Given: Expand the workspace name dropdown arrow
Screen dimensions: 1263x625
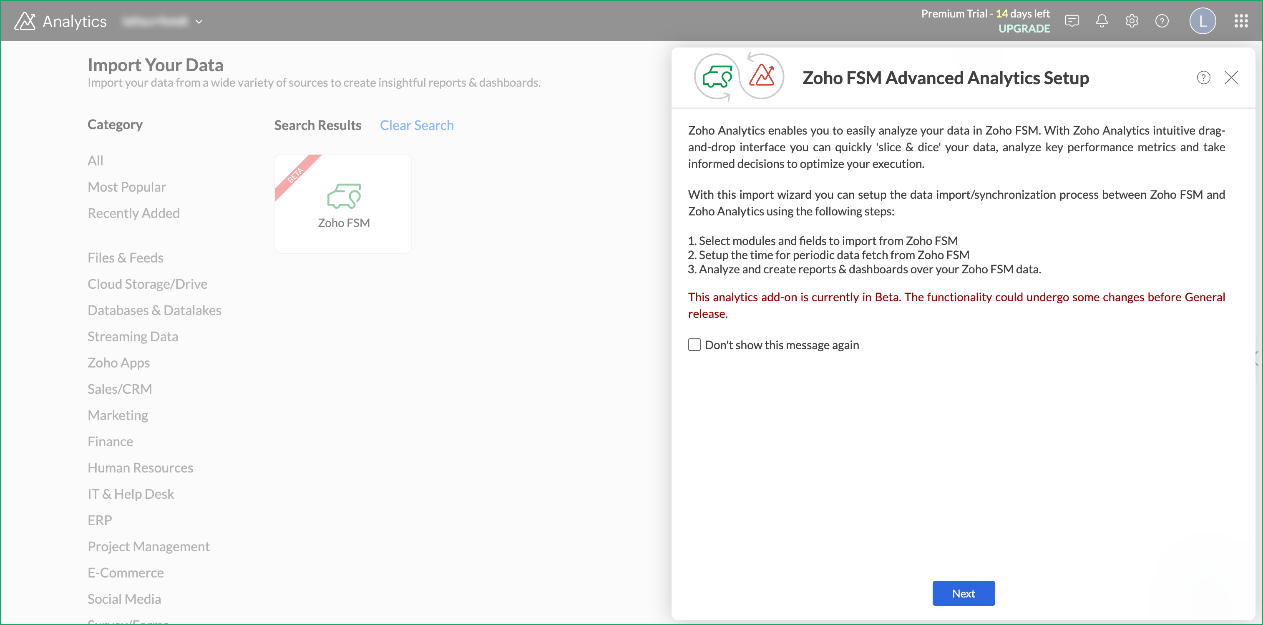Looking at the screenshot, I should [199, 22].
